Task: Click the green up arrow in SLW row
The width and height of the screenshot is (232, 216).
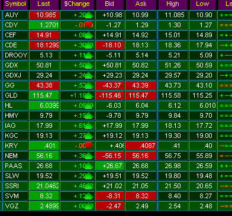Action: click(89, 176)
